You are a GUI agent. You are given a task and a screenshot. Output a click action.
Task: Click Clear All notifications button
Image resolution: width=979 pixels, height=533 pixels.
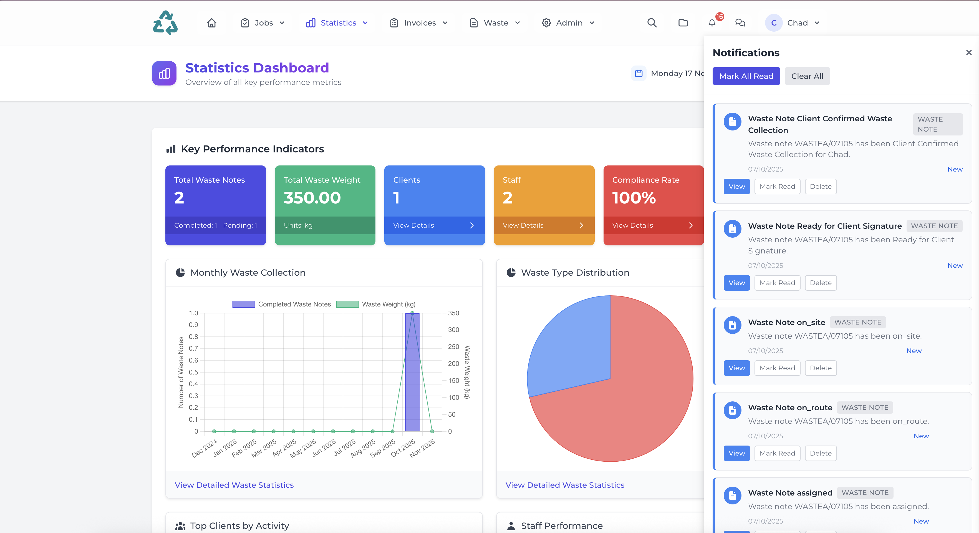pyautogui.click(x=807, y=76)
